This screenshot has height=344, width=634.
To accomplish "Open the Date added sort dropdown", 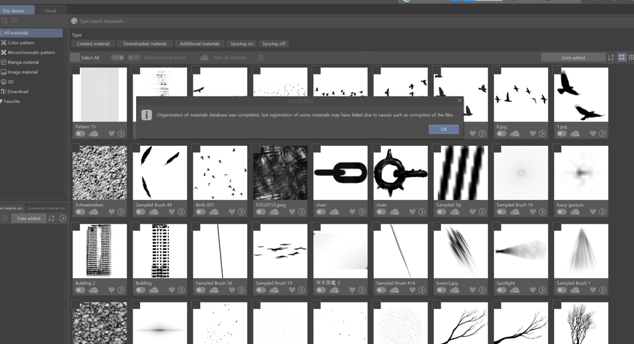I will (x=573, y=57).
